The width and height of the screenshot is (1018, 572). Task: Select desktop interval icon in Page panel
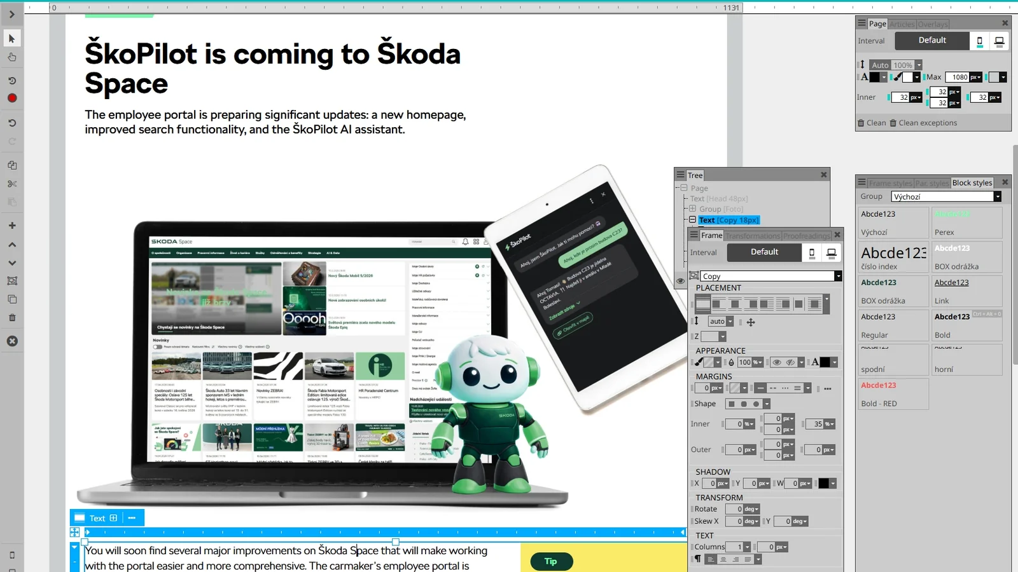click(x=1000, y=41)
